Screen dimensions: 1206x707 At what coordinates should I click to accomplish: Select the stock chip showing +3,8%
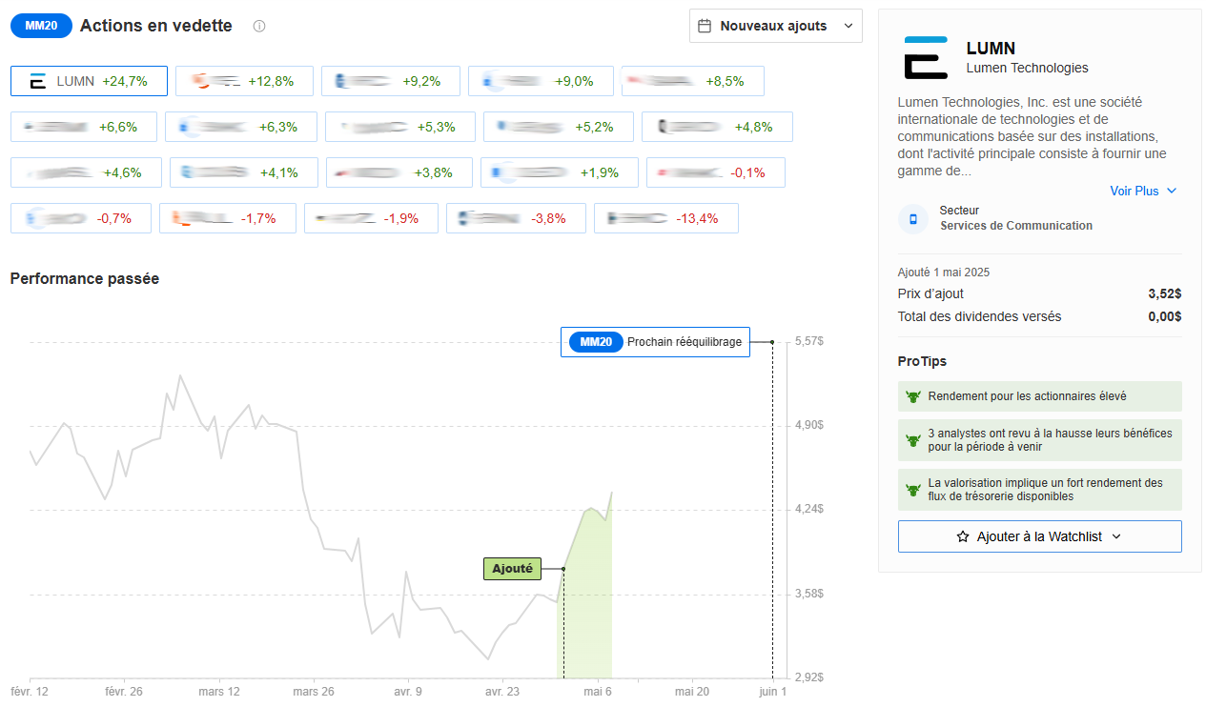click(x=399, y=172)
